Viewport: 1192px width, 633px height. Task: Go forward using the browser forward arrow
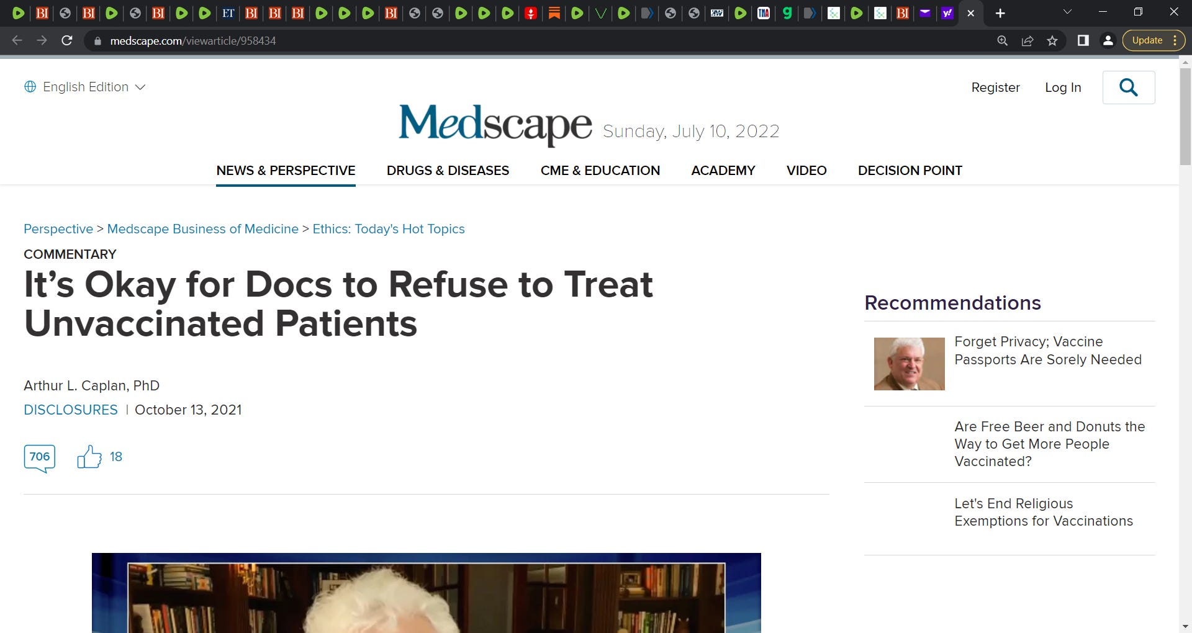click(x=42, y=40)
